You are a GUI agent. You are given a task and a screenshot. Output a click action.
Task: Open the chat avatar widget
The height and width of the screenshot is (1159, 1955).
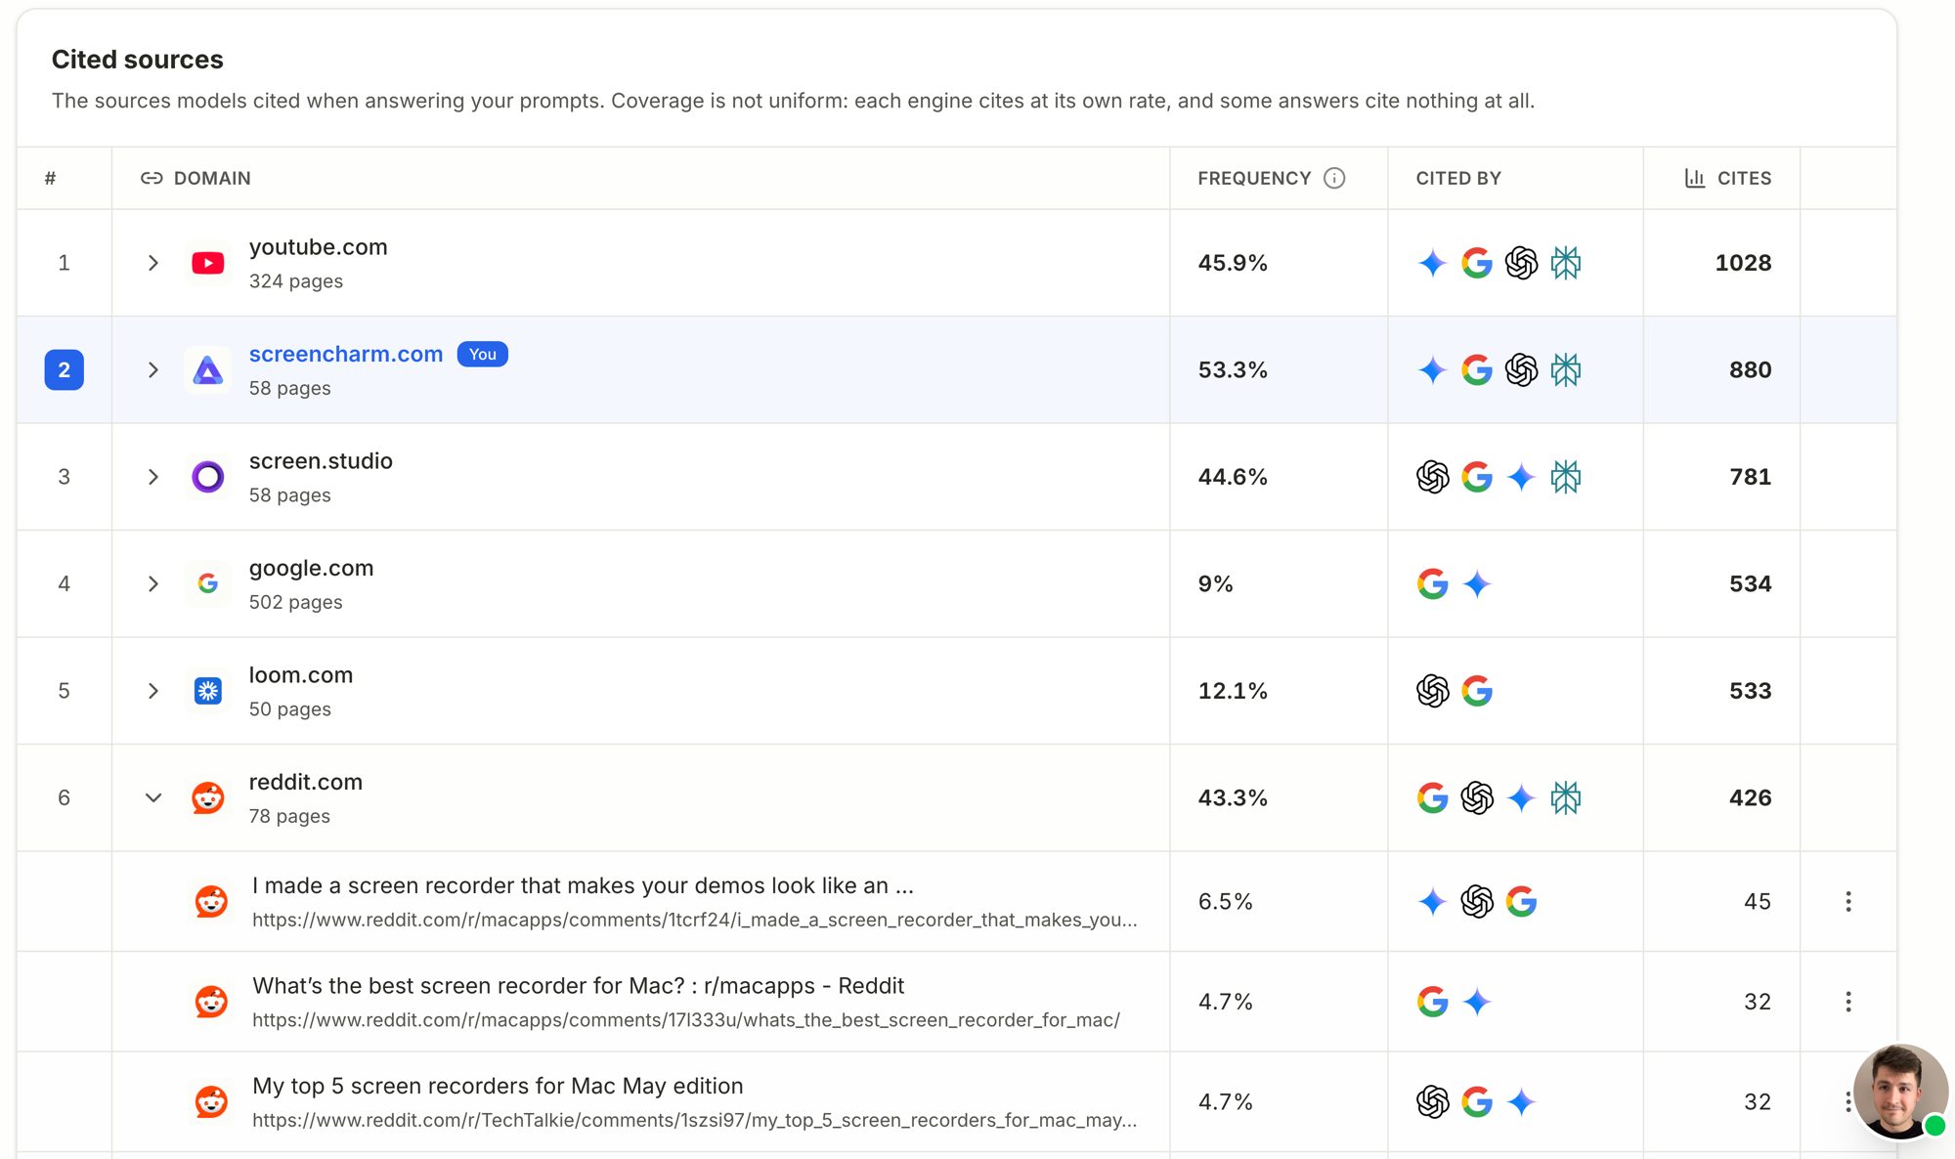pyautogui.click(x=1899, y=1092)
